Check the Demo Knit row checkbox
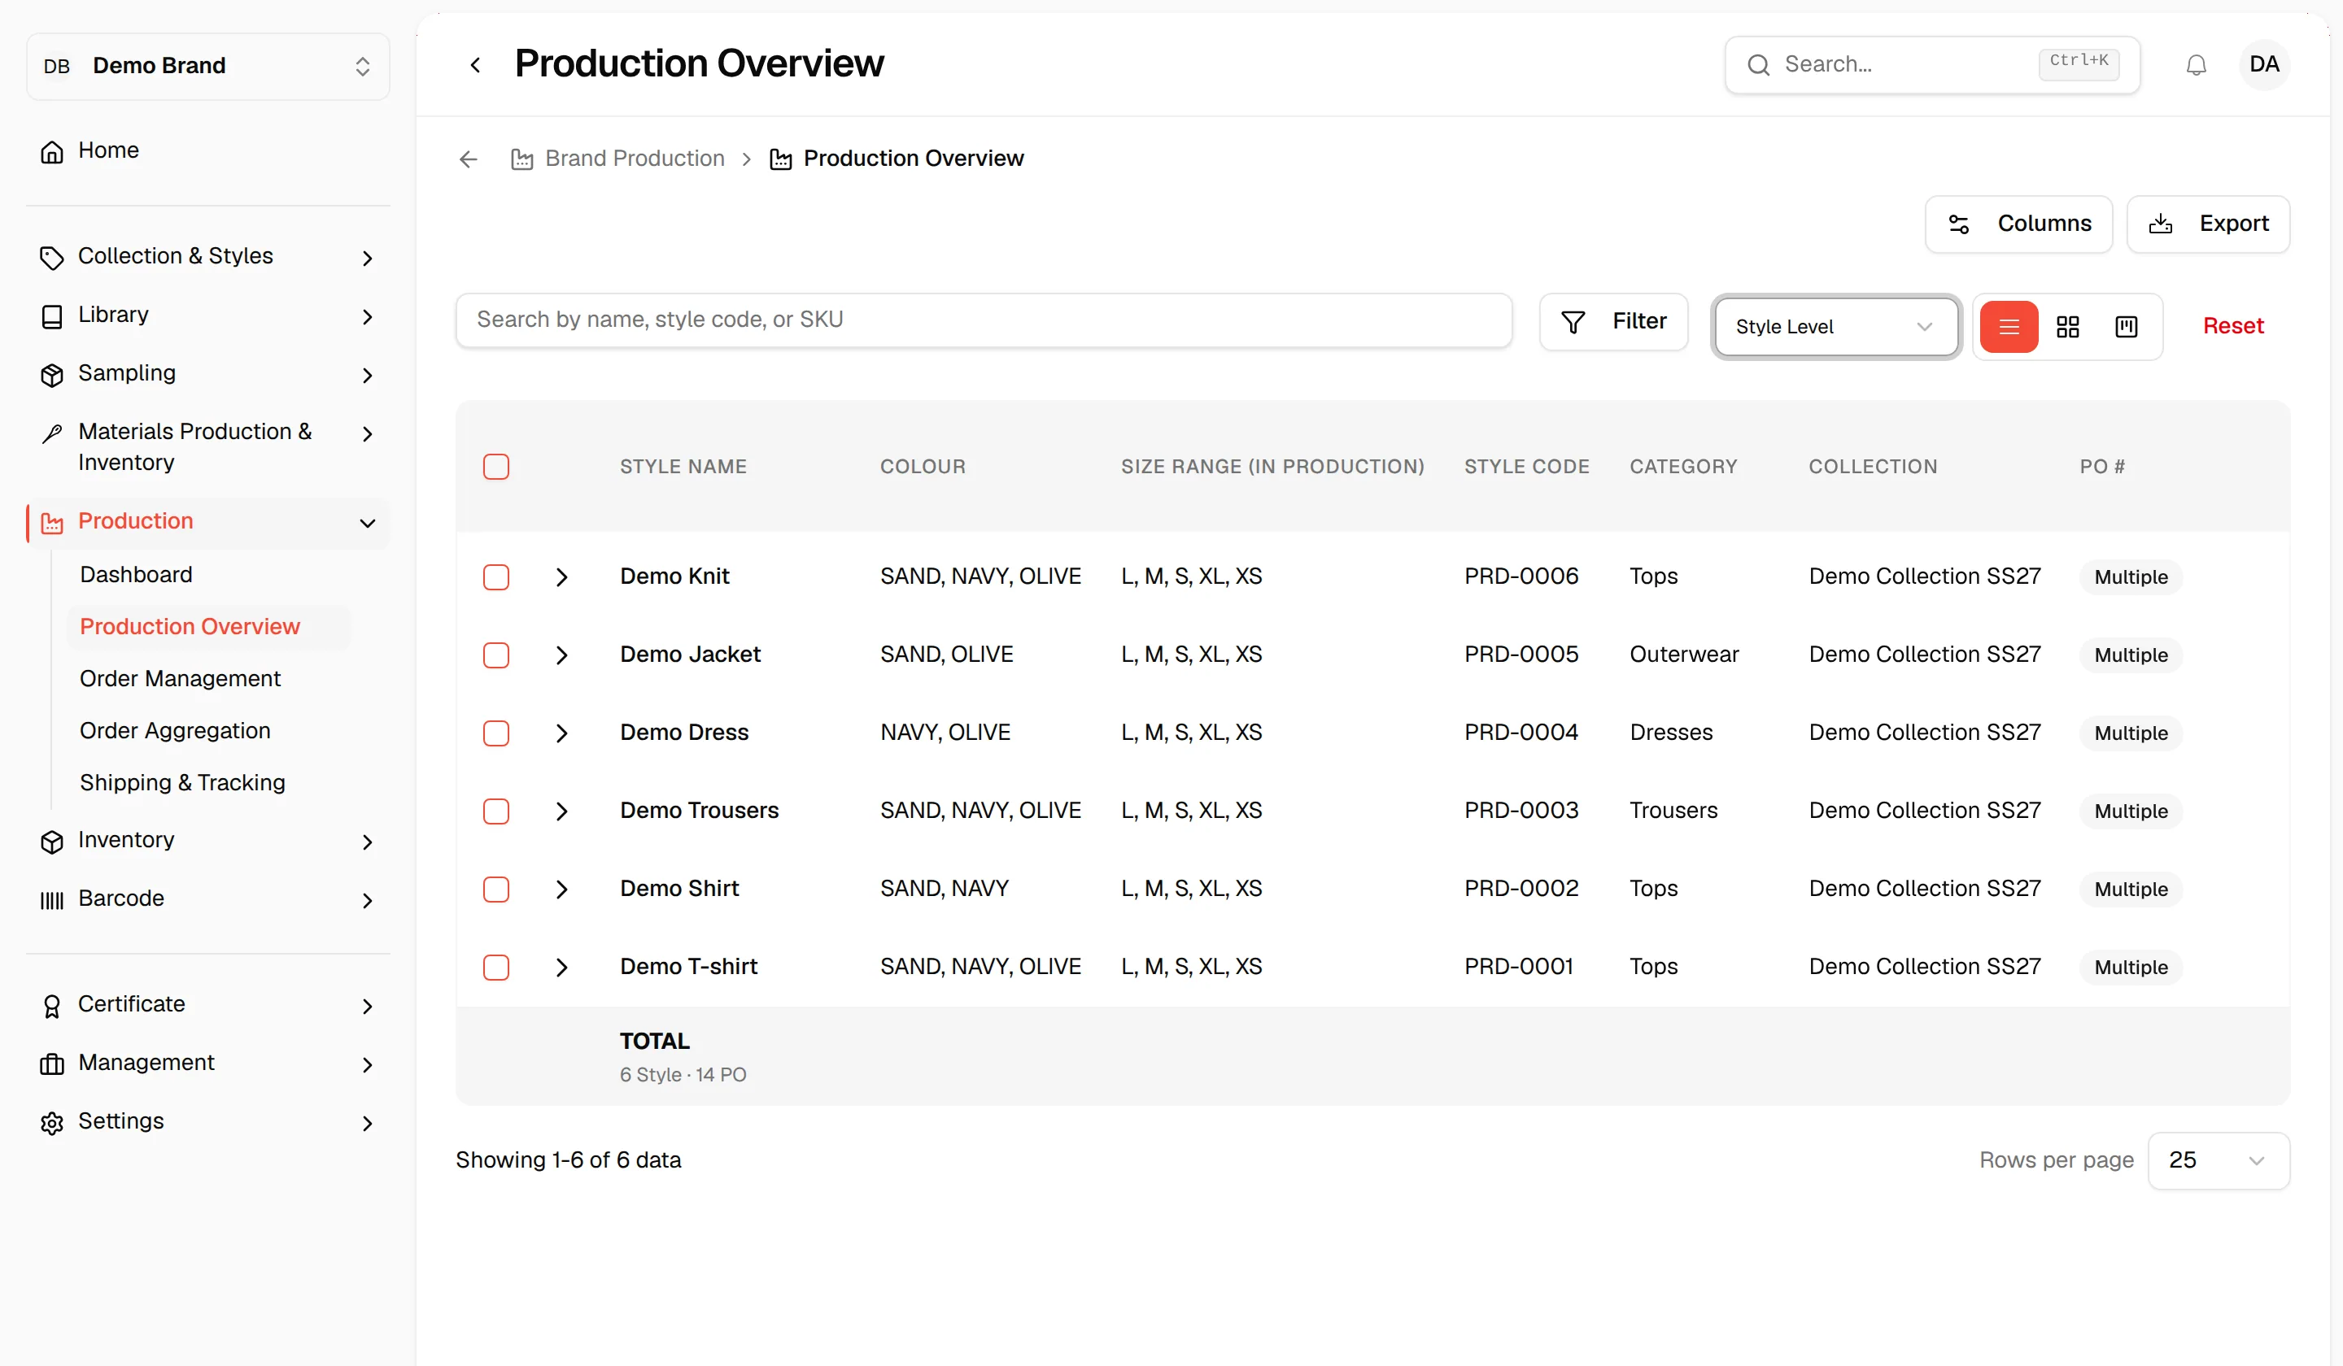This screenshot has width=2343, height=1366. tap(496, 577)
